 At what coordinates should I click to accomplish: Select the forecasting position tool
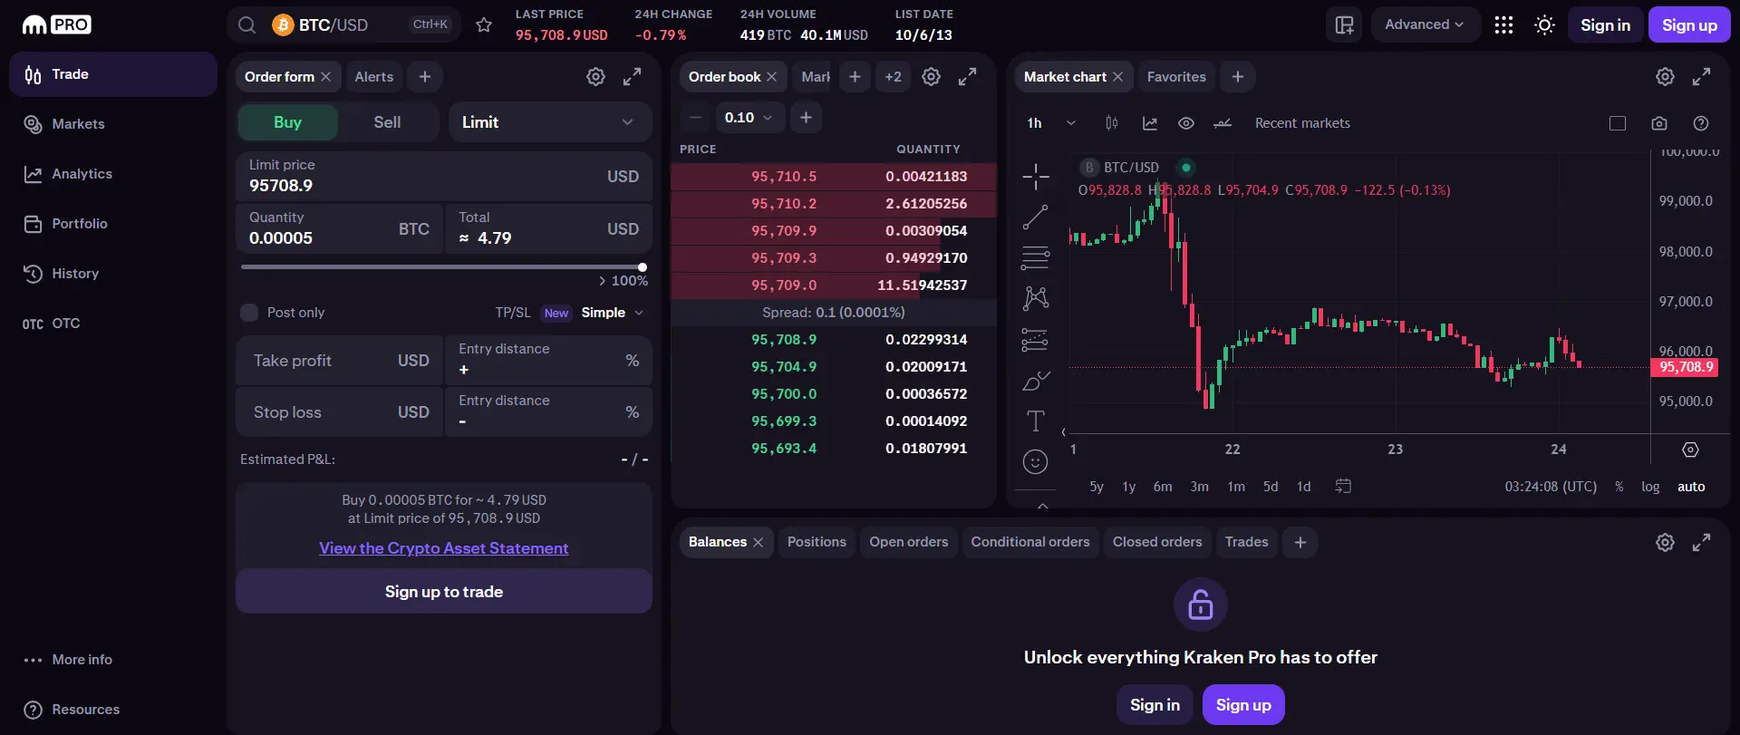tap(1035, 340)
